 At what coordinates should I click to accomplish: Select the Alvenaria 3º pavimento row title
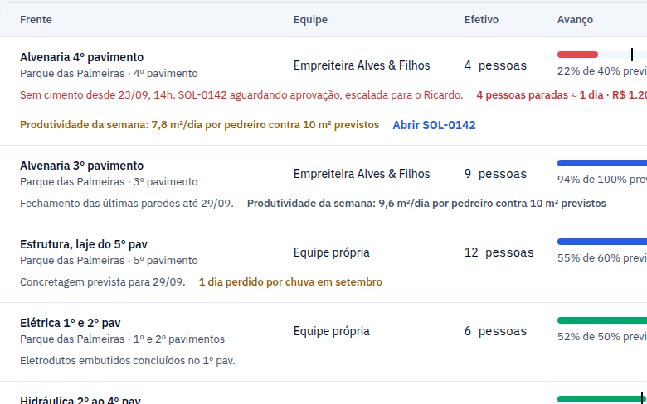pos(81,166)
